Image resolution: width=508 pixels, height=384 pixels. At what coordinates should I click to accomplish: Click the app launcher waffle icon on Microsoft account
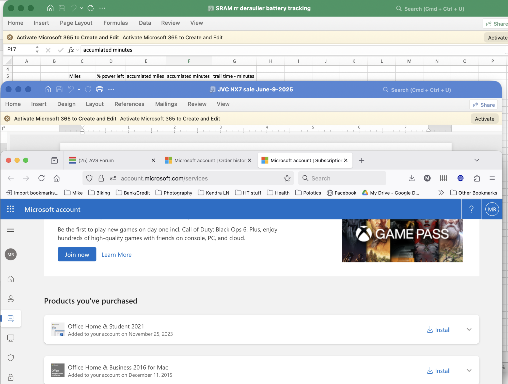10,209
